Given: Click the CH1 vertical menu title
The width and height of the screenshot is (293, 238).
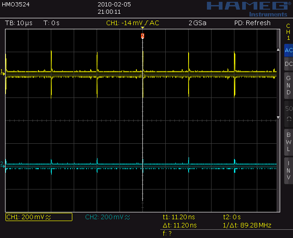Looking at the screenshot, I should pos(288,32).
